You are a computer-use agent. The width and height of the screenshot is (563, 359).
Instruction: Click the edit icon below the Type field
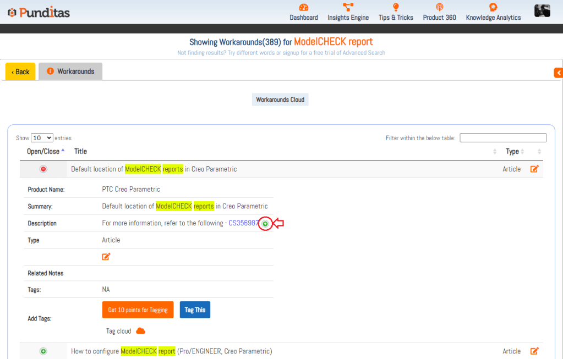[x=106, y=256]
